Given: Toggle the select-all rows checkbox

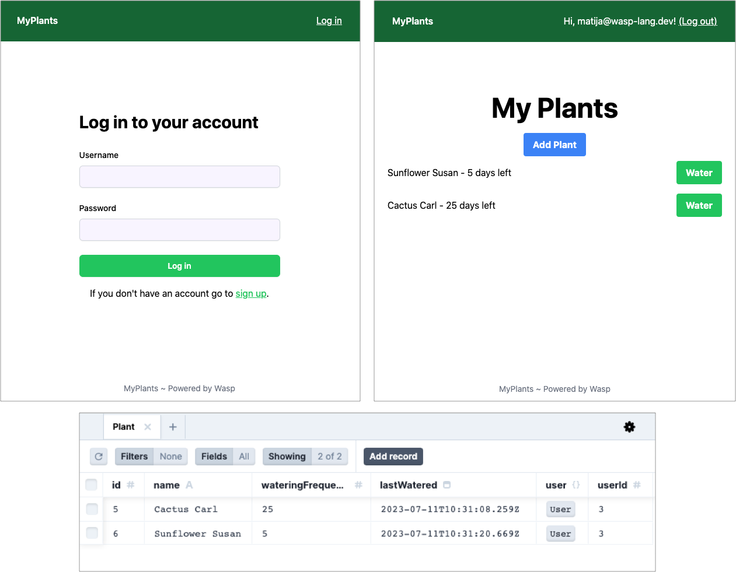Looking at the screenshot, I should 92,485.
